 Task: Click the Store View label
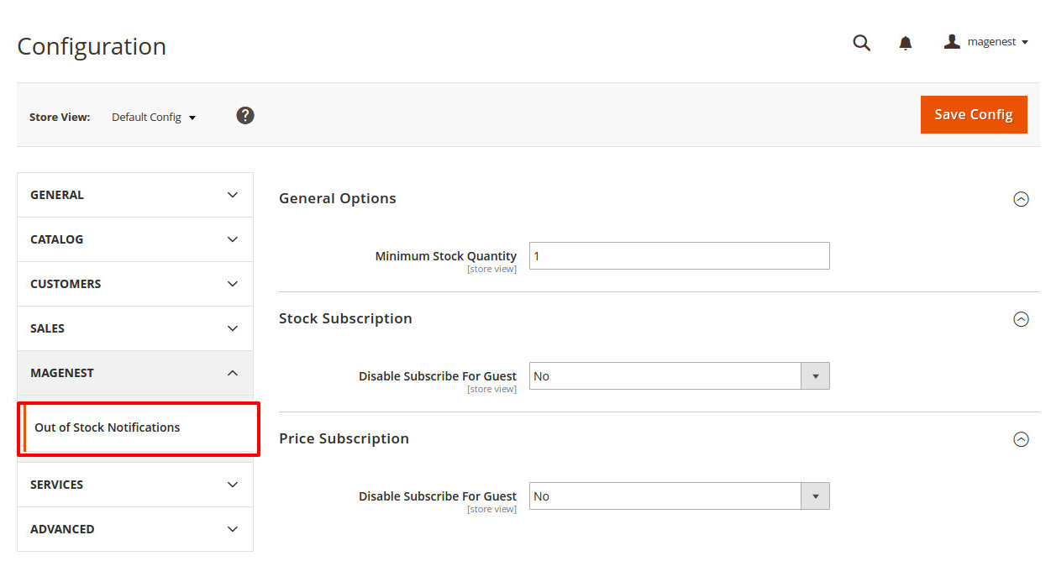(x=60, y=118)
